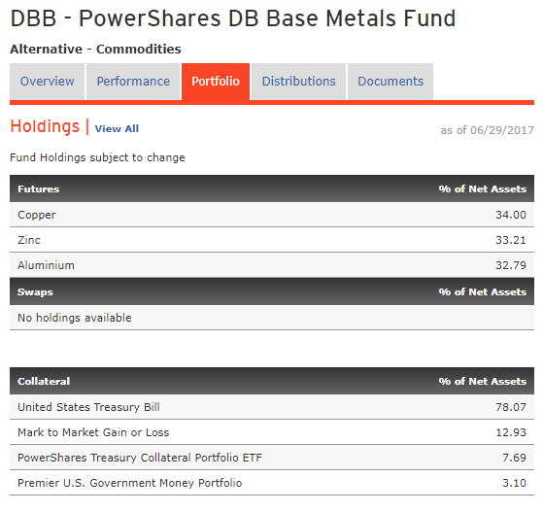The image size is (543, 512).
Task: Click the View All holdings link
Action: coord(117,129)
